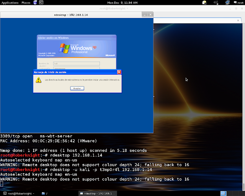Image resolution: width=245 pixels, height=196 pixels.
Task: Open the Applications menu
Action: (10, 3)
